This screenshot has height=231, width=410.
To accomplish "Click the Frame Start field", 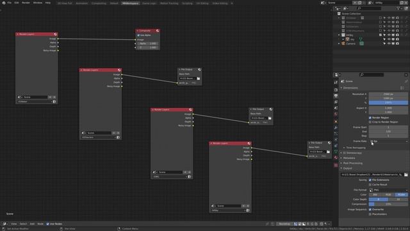I will point(388,127).
